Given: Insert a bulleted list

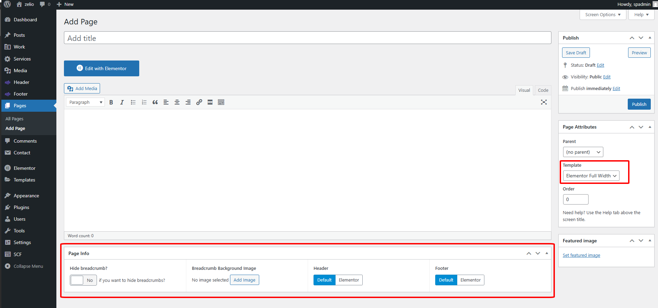Looking at the screenshot, I should pyautogui.click(x=133, y=102).
